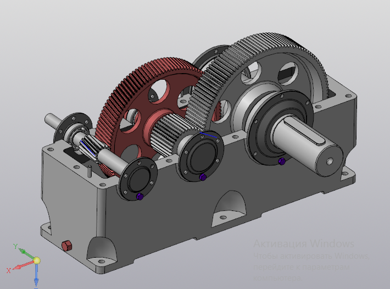Select the middle bearing cover cap
Viewport: 390px width, 289px height.
(x=201, y=155)
